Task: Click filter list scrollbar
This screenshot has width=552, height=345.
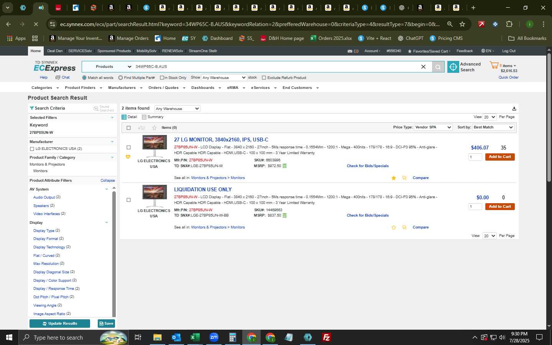Action: [114, 253]
